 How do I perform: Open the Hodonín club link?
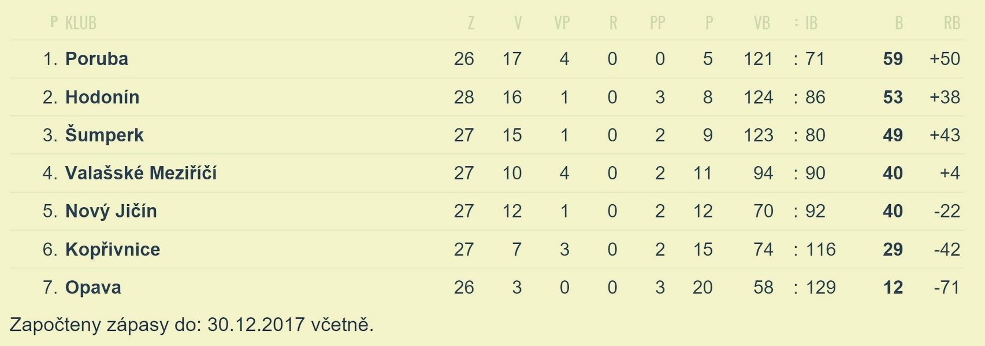tap(102, 97)
